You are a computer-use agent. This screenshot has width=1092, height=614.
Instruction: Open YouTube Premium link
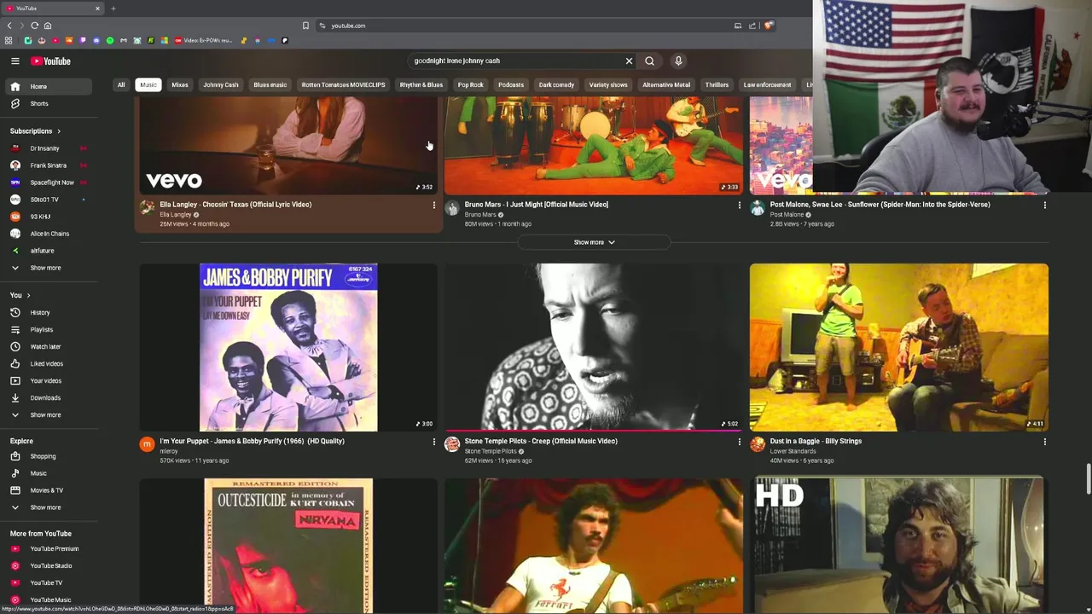click(x=49, y=548)
